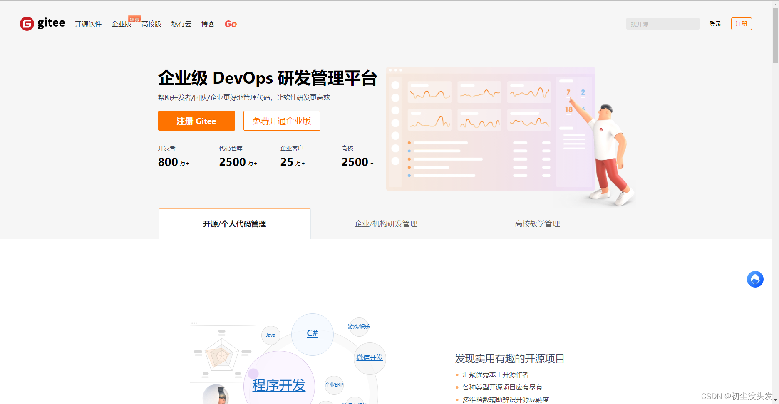Open the 游戏/娱乐 category link
Image resolution: width=779 pixels, height=404 pixels.
pyautogui.click(x=359, y=327)
